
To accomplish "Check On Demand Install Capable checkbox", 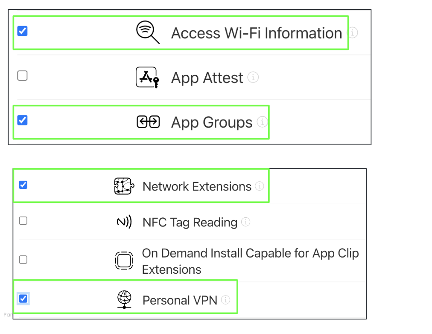I will 23,260.
